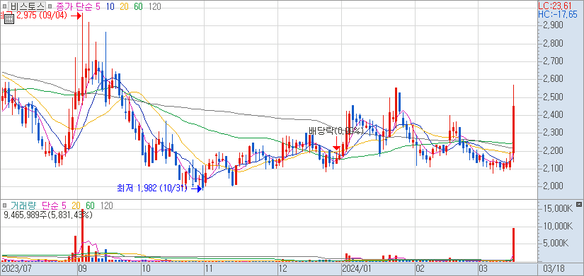Select the 종가 단순 moving average label
Image resolution: width=584 pixels, height=276 pixels.
(x=74, y=6)
